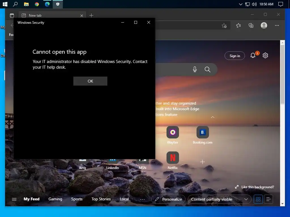Add a new quick link site
This screenshot has width=290, height=217.
tap(202, 162)
